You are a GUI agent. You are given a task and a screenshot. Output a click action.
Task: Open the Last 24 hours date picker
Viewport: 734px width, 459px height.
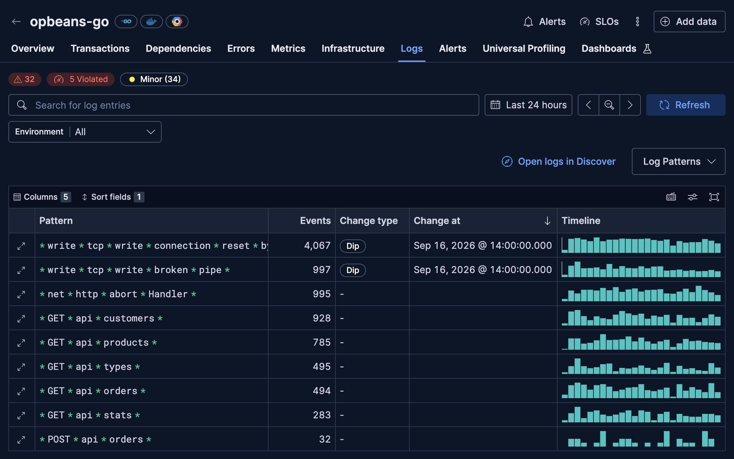pyautogui.click(x=528, y=105)
